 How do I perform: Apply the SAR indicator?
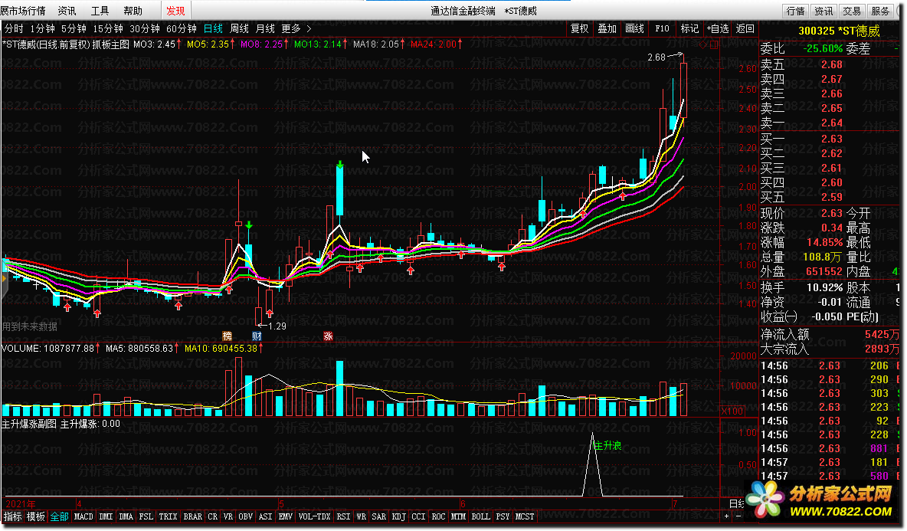click(x=379, y=516)
